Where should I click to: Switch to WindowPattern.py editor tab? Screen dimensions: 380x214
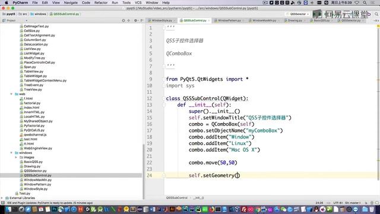click(x=229, y=21)
